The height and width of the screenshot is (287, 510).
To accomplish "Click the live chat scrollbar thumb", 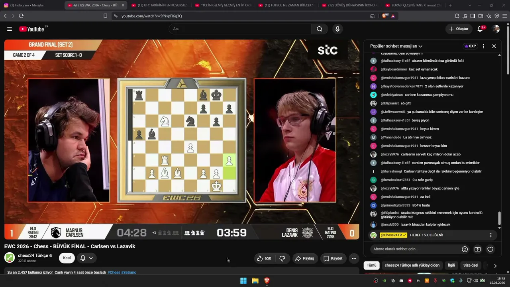I will pos(499,218).
